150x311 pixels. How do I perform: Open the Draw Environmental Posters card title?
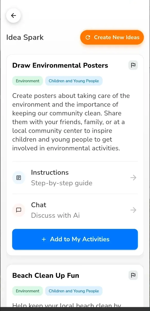60,65
